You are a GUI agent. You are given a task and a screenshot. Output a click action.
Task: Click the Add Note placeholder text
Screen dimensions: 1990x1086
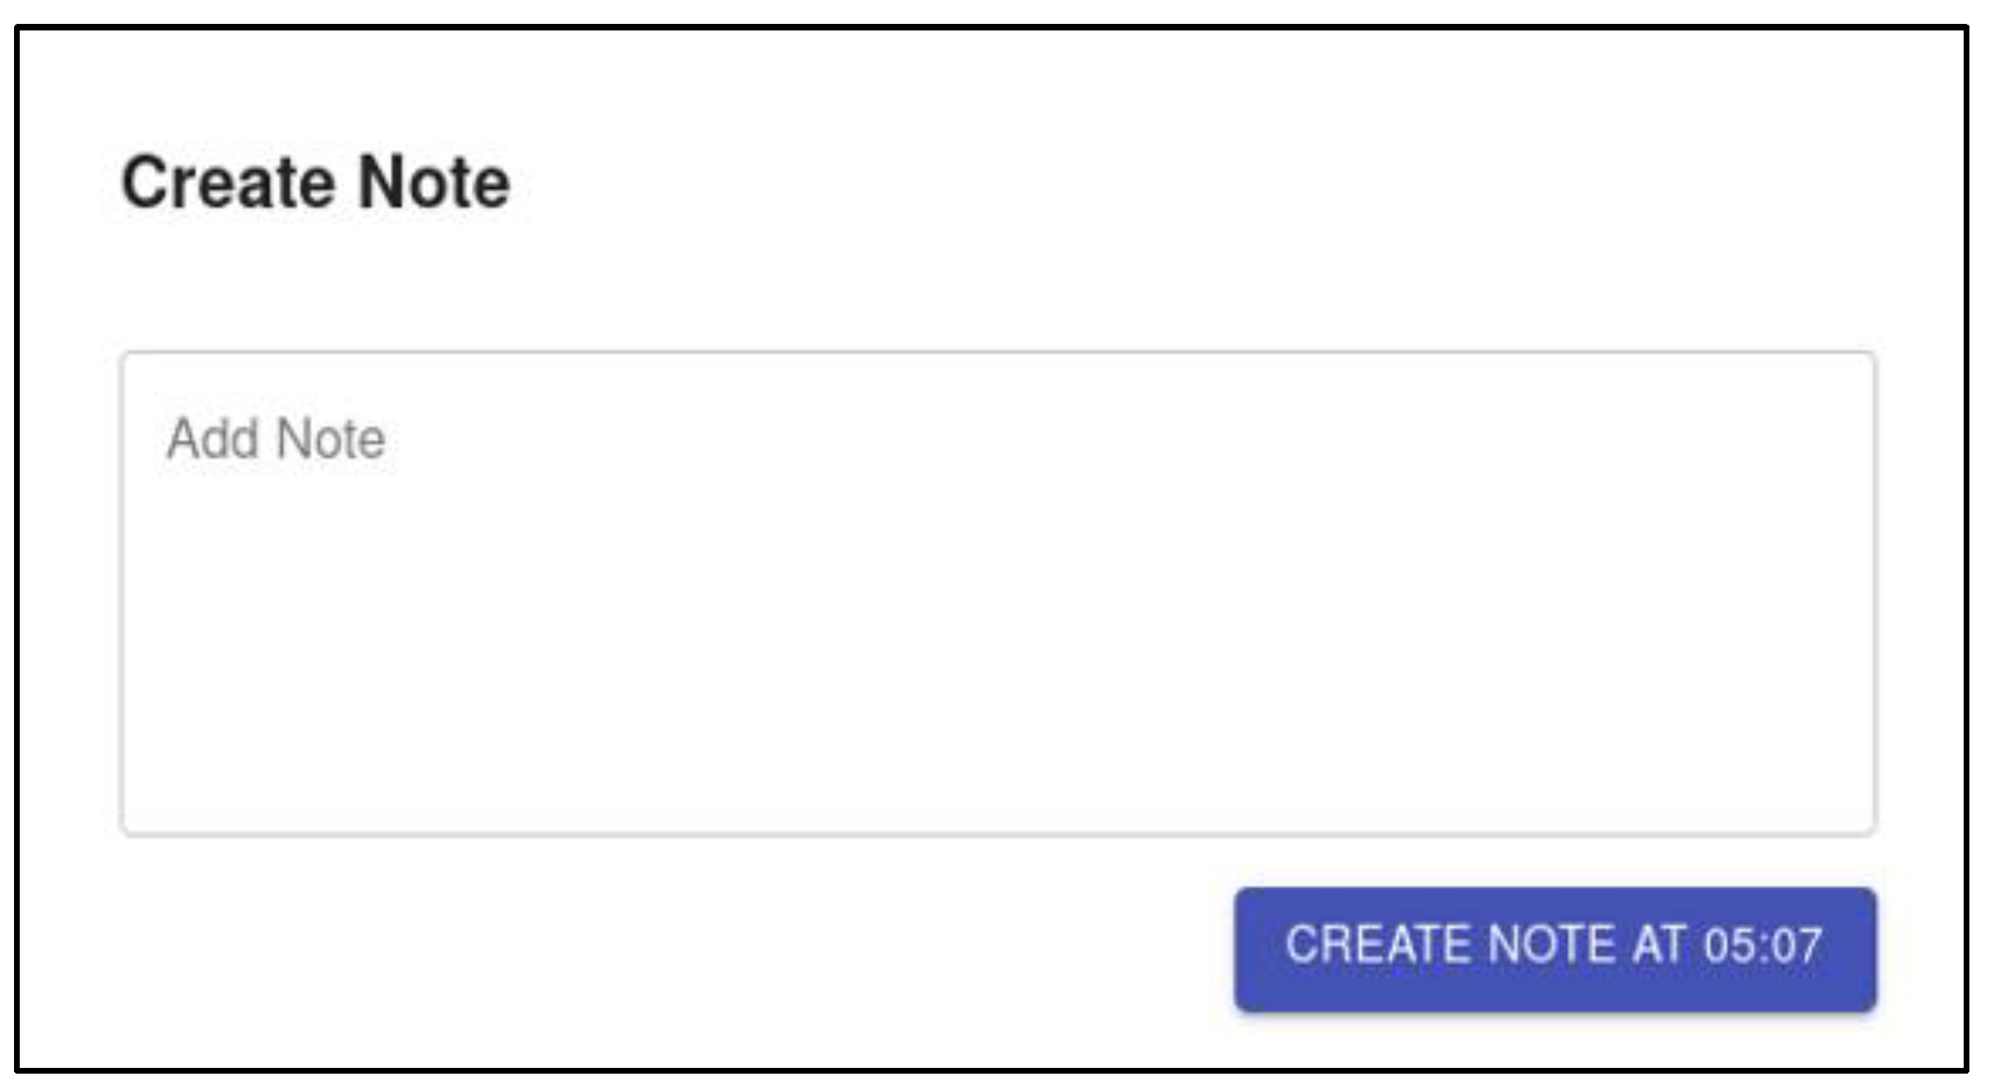click(x=276, y=438)
